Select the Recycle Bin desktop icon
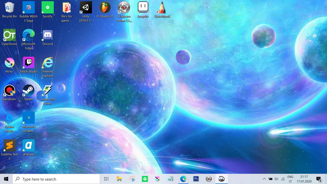The image size is (327, 184). tap(9, 10)
